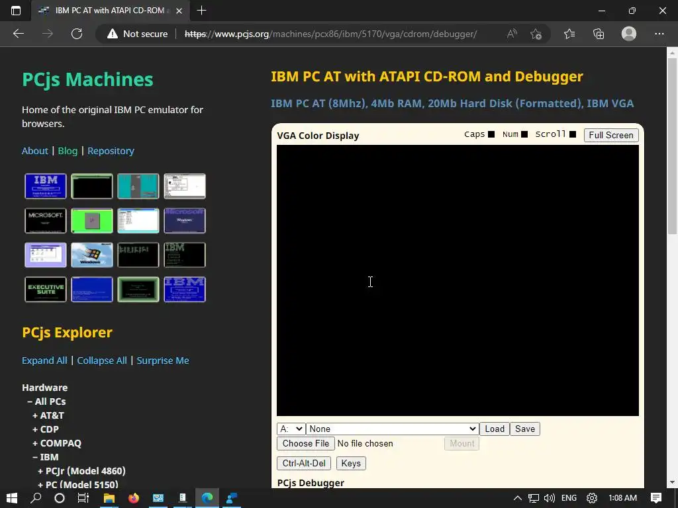Open the About link

pyautogui.click(x=35, y=151)
